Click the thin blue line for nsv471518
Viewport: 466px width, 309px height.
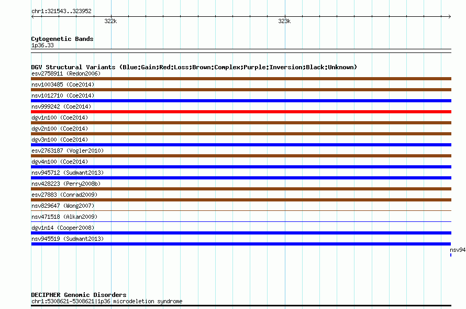click(241, 221)
